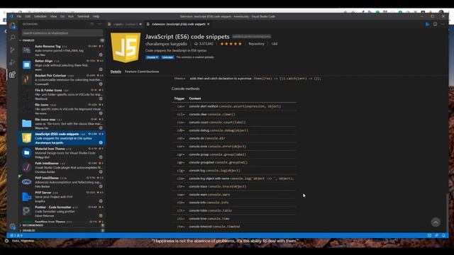Open editor more actions ellipsis menu

pyautogui.click(x=443, y=24)
